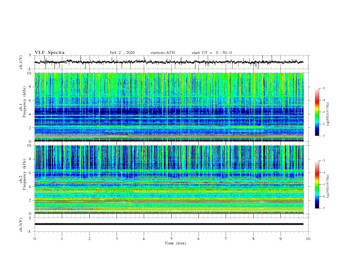Click the 10 minute tick on time axis

click(x=308, y=239)
